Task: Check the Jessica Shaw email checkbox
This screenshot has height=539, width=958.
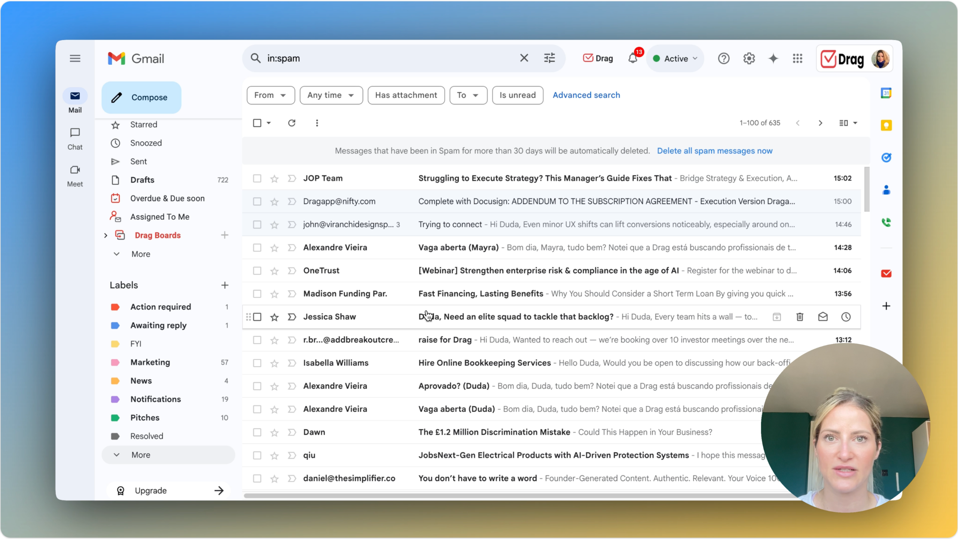Action: (257, 317)
